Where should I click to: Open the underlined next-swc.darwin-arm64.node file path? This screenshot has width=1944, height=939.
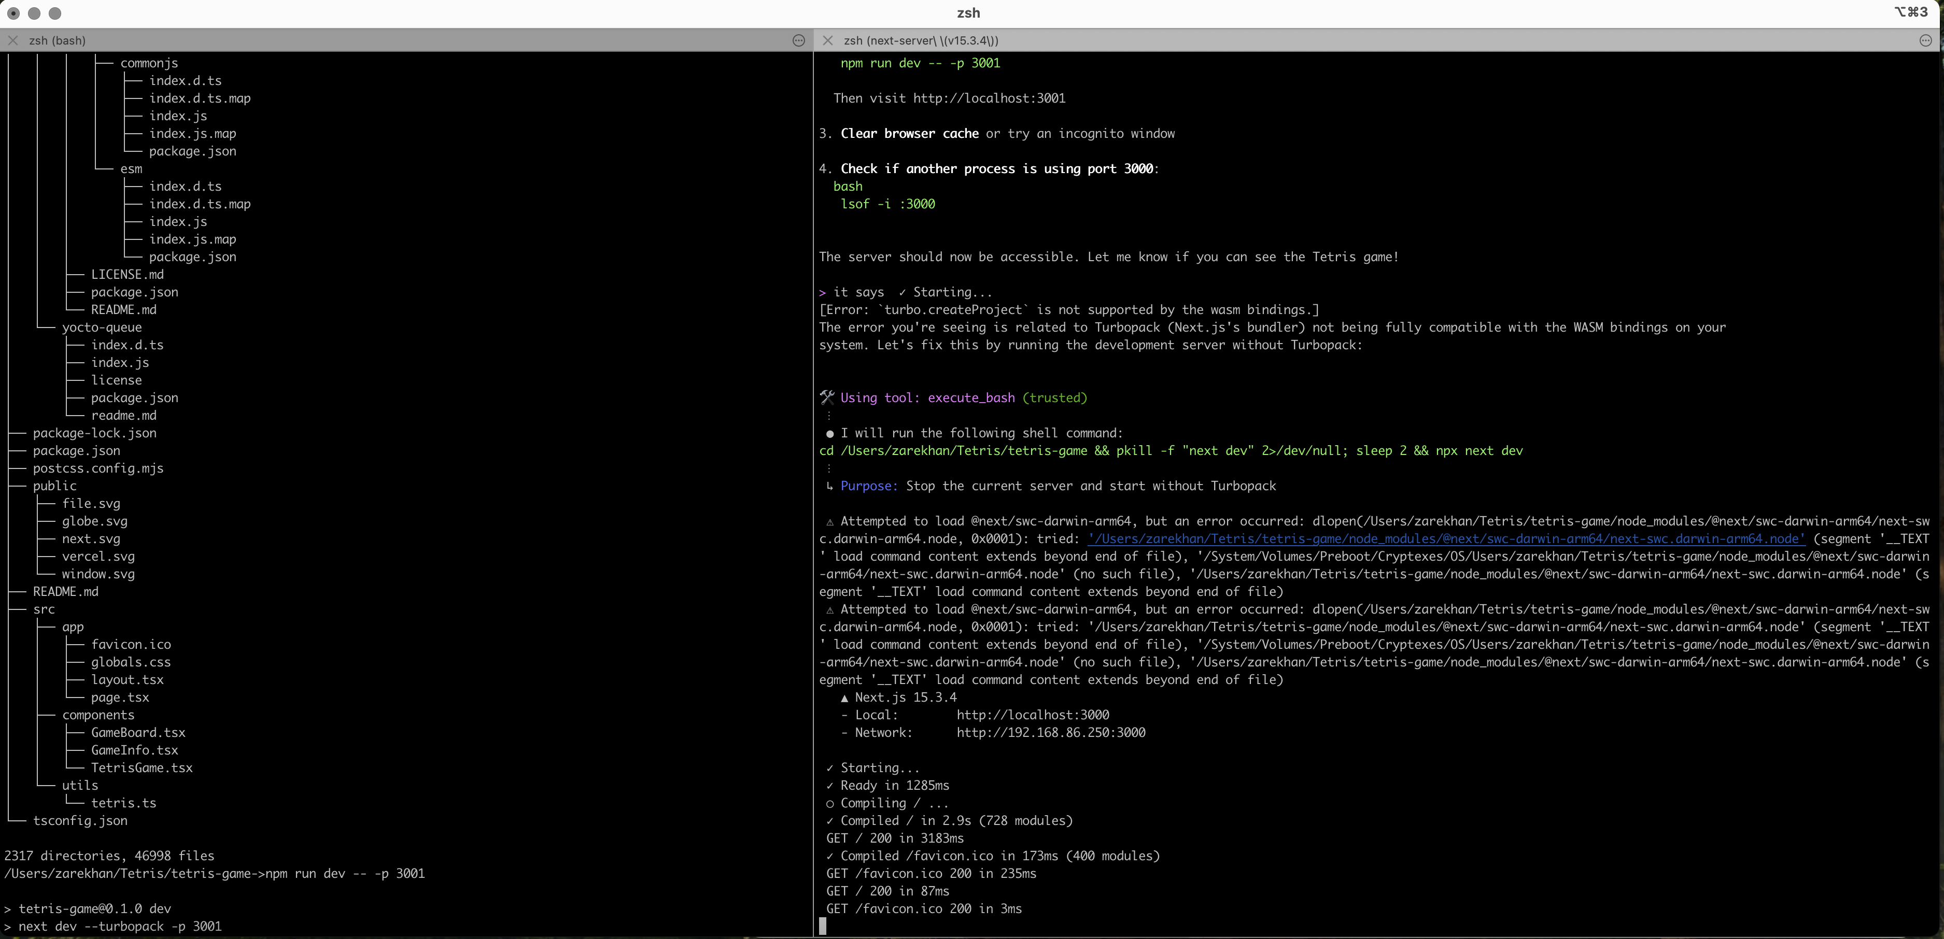1445,538
